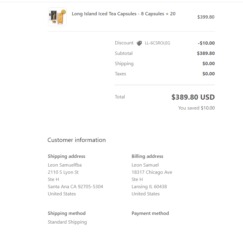The height and width of the screenshot is (238, 243).
Task: Click the Subtotal amount $389.80
Action: [x=206, y=53]
